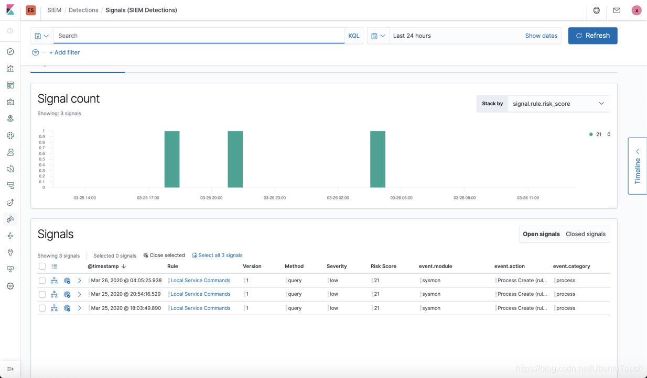Open the newsfeed mail icon
Screen dimensions: 647x378
tap(617, 10)
